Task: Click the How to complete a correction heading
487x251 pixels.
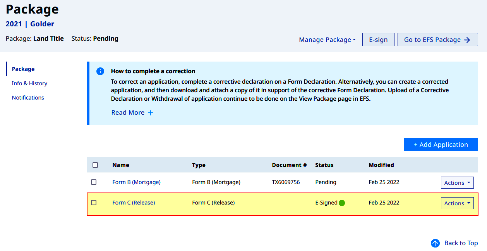Action: (x=153, y=71)
